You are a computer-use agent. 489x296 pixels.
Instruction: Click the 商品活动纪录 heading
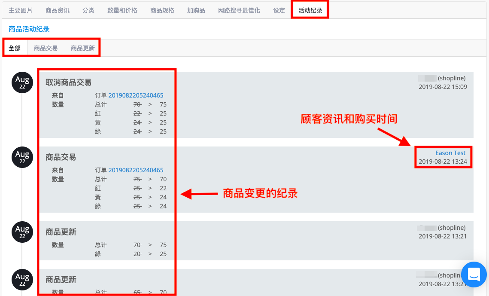coord(29,29)
